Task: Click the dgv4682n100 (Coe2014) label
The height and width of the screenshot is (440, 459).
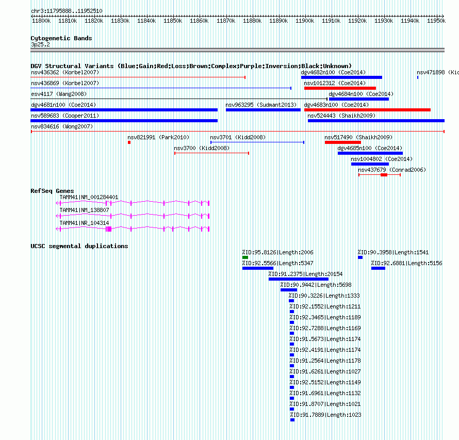Action: pyautogui.click(x=333, y=72)
